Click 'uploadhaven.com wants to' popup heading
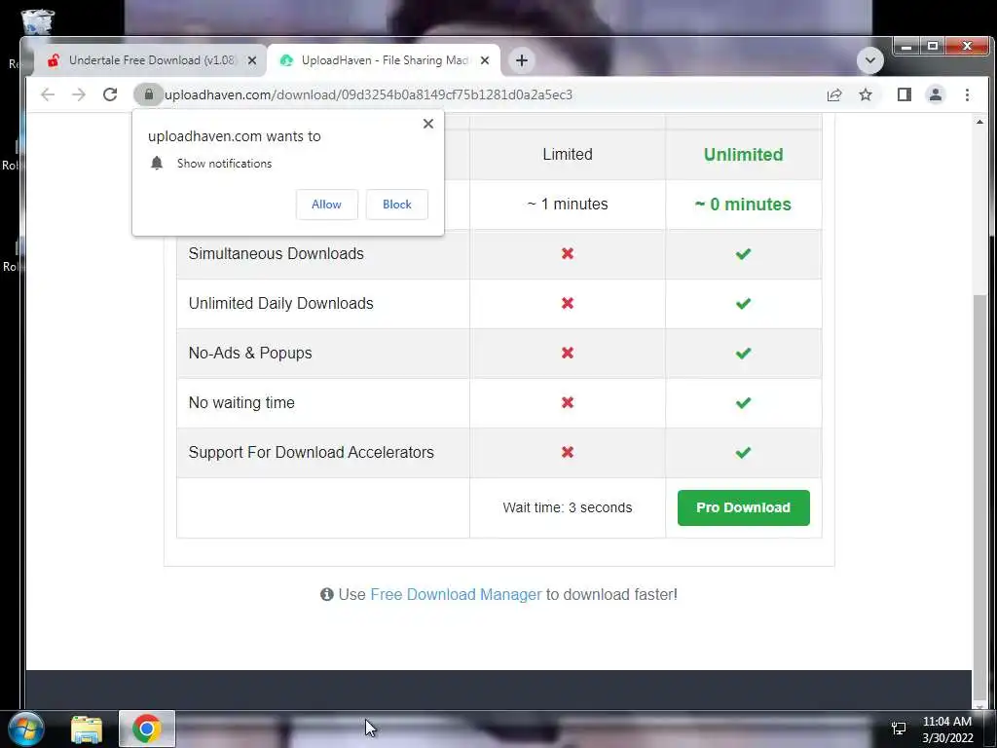 (x=234, y=136)
